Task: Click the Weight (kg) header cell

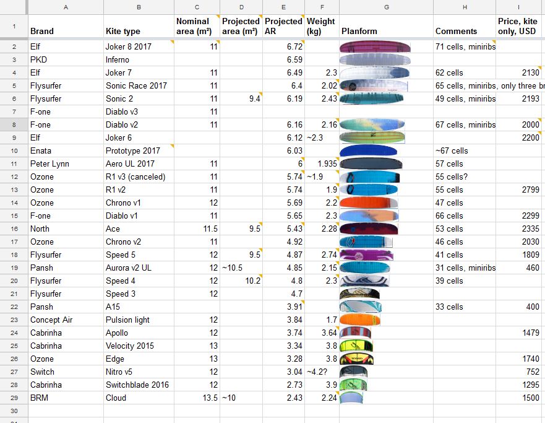Action: [322, 26]
